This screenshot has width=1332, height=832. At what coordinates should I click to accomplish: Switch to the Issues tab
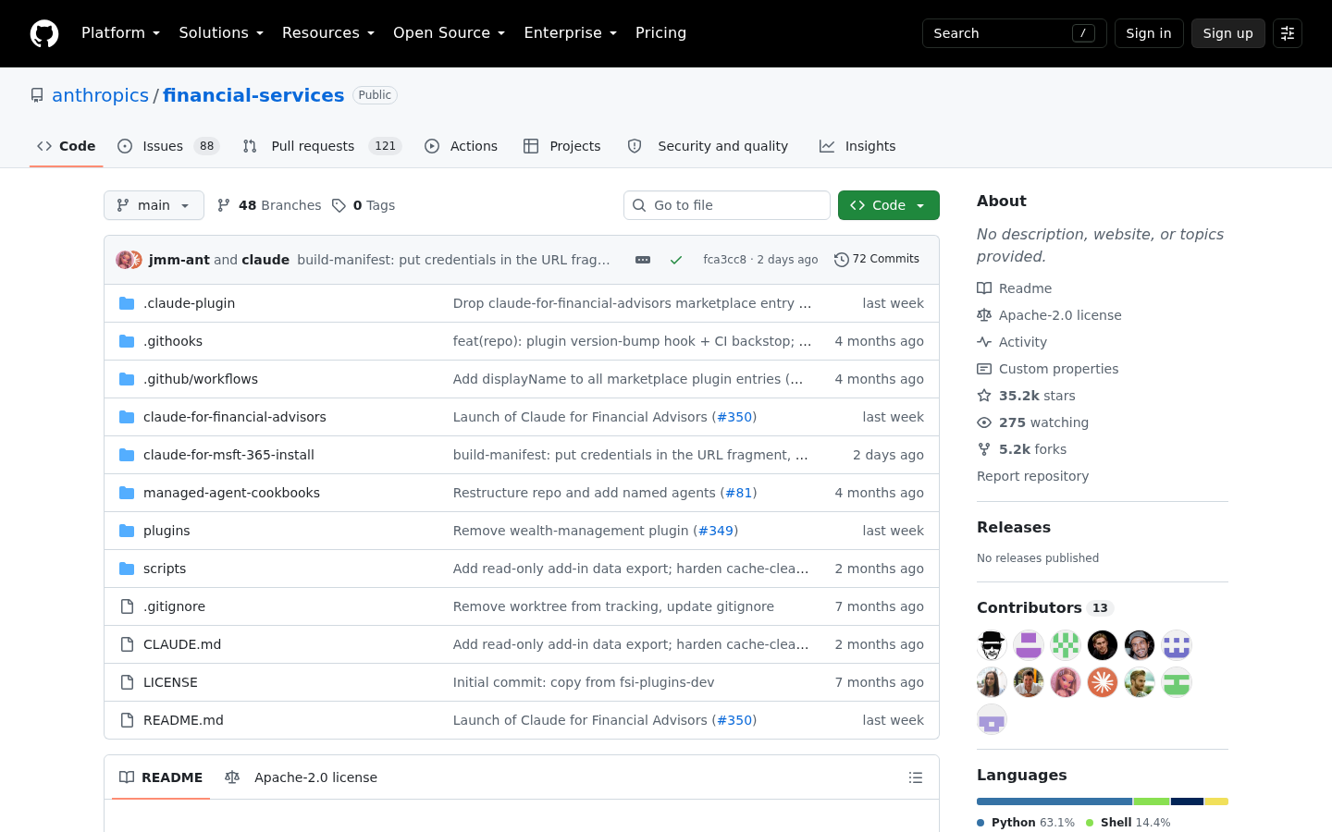point(168,146)
